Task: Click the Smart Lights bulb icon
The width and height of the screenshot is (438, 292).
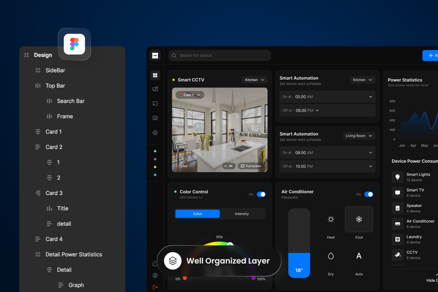Action: click(398, 177)
